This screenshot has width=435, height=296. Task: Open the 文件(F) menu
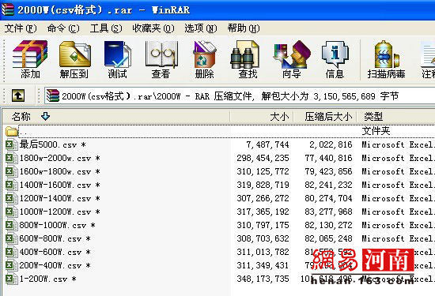pos(21,28)
